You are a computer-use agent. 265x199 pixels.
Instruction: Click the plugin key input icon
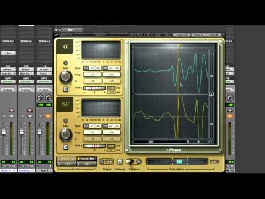click(x=57, y=30)
